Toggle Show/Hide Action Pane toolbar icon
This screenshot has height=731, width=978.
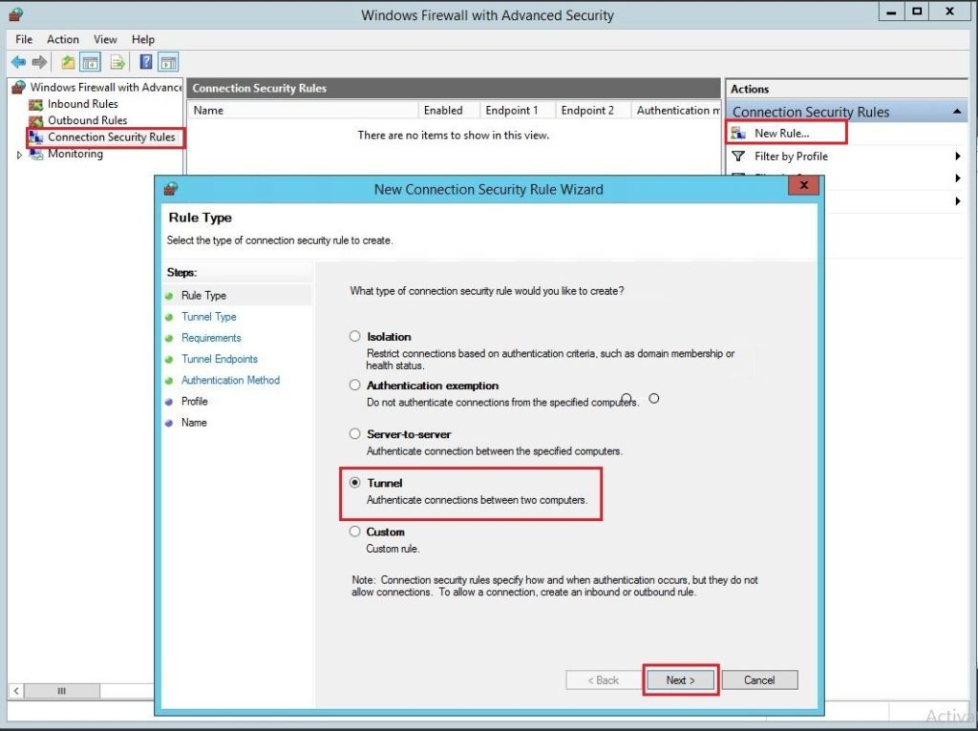(x=168, y=62)
